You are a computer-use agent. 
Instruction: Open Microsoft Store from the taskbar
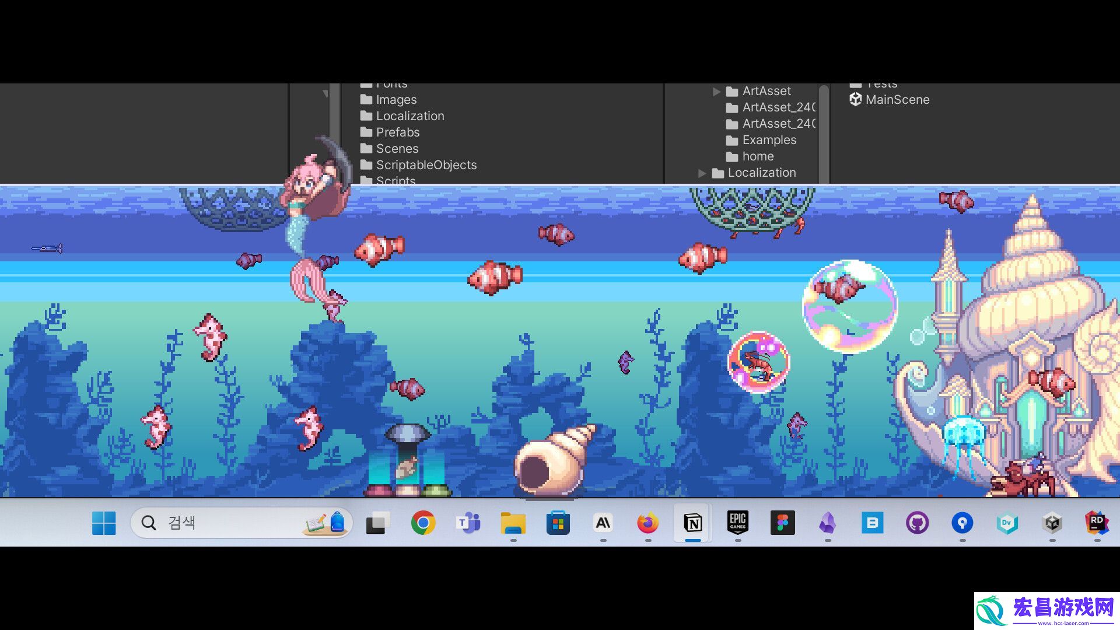point(558,523)
